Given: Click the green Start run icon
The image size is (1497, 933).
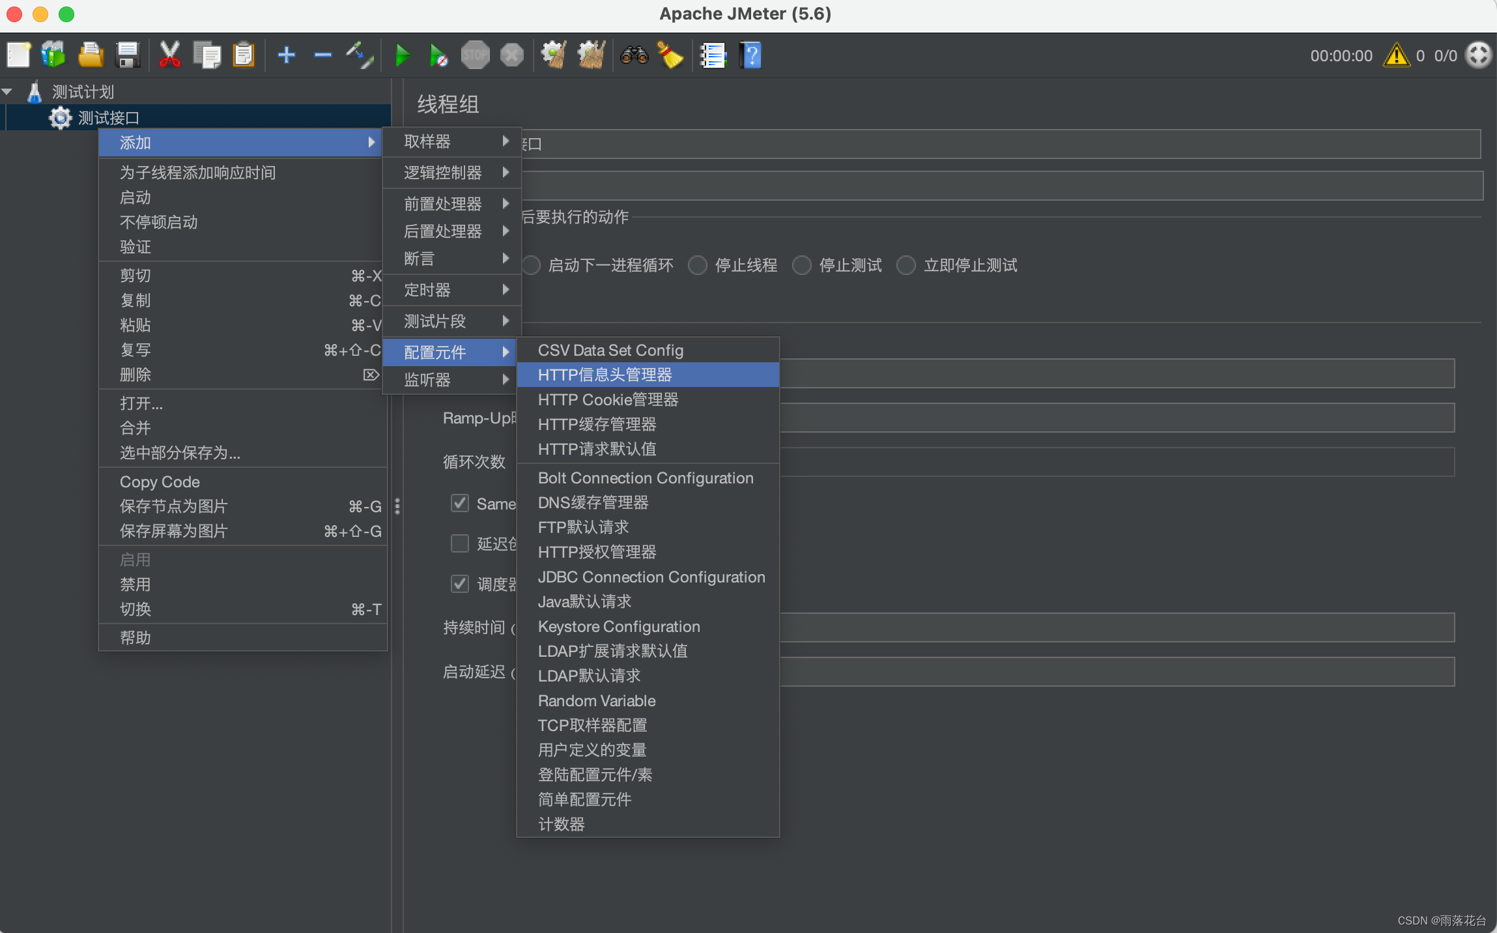Looking at the screenshot, I should click(x=403, y=55).
